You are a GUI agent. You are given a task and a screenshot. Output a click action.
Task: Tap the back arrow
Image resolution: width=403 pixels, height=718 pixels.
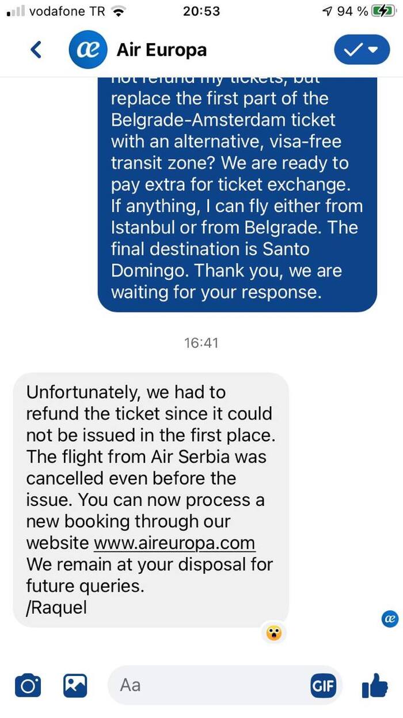click(36, 50)
